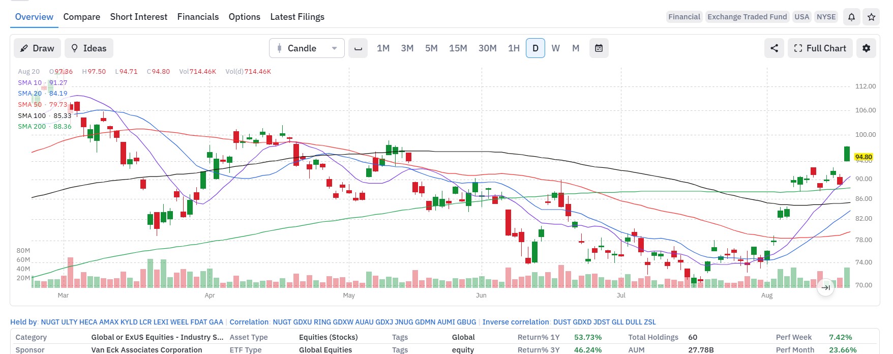Select the 1H timeframe
Screen dimensions: 893x354
[x=514, y=48]
